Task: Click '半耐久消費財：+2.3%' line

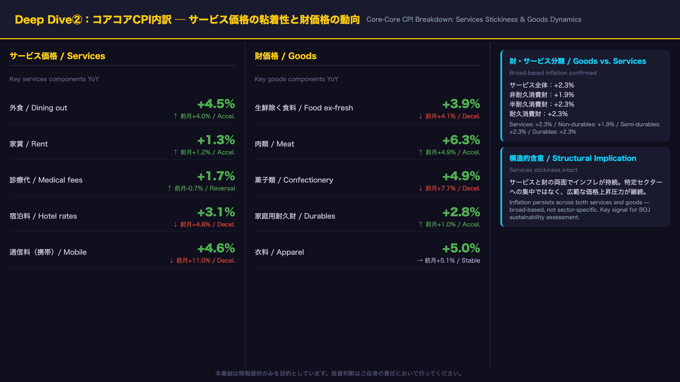Action: tap(542, 104)
